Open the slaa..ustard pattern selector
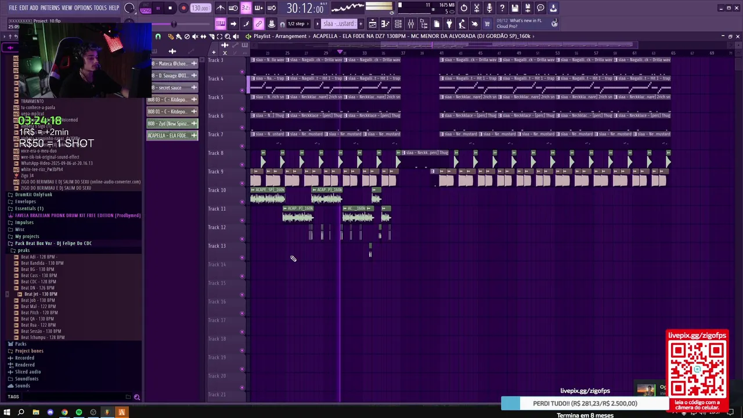Viewport: 743px width, 418px height. click(338, 24)
